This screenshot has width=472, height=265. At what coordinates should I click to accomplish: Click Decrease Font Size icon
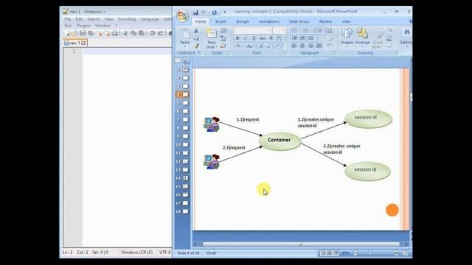click(x=268, y=46)
